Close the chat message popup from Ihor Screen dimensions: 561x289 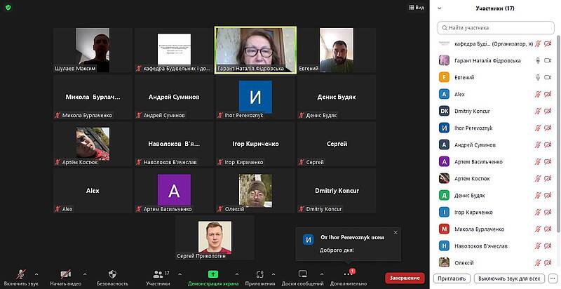(x=396, y=232)
